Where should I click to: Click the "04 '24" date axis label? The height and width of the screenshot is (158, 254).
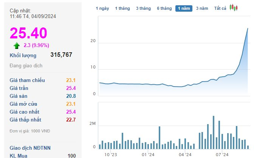(185, 154)
